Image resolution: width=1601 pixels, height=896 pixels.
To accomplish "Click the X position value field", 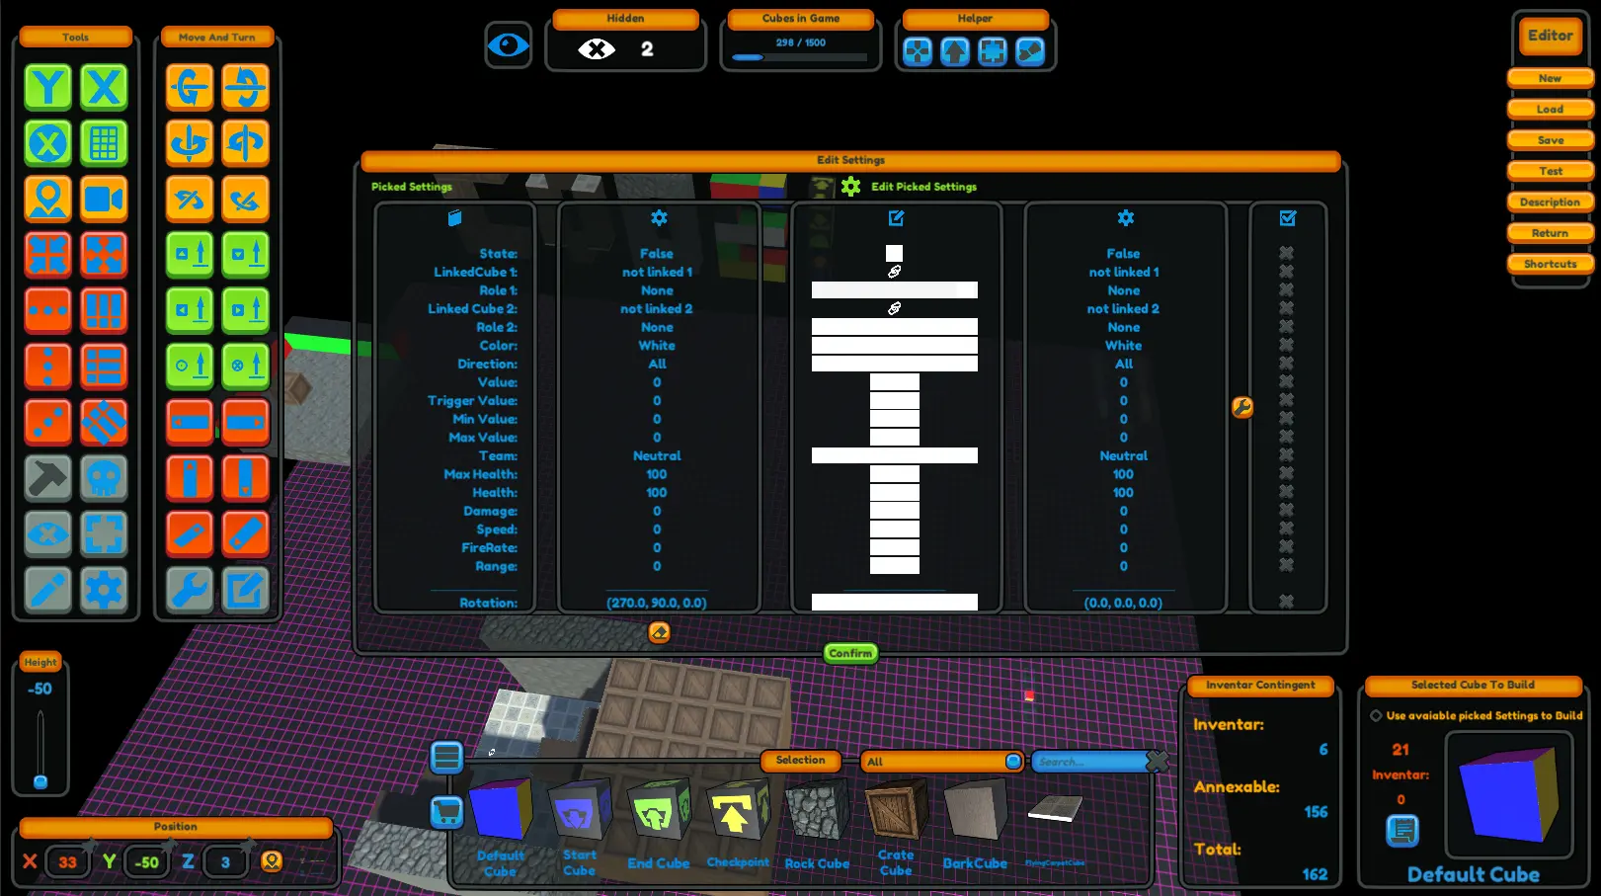I will tap(67, 862).
